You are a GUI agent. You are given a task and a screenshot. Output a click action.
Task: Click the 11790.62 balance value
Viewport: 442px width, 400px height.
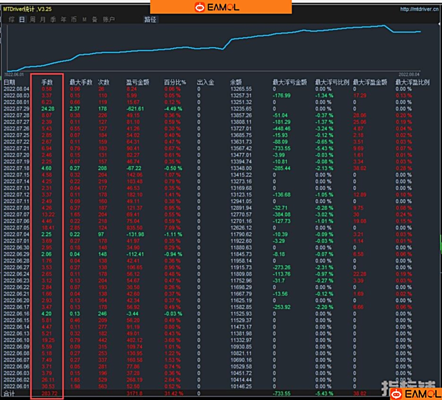coord(241,235)
